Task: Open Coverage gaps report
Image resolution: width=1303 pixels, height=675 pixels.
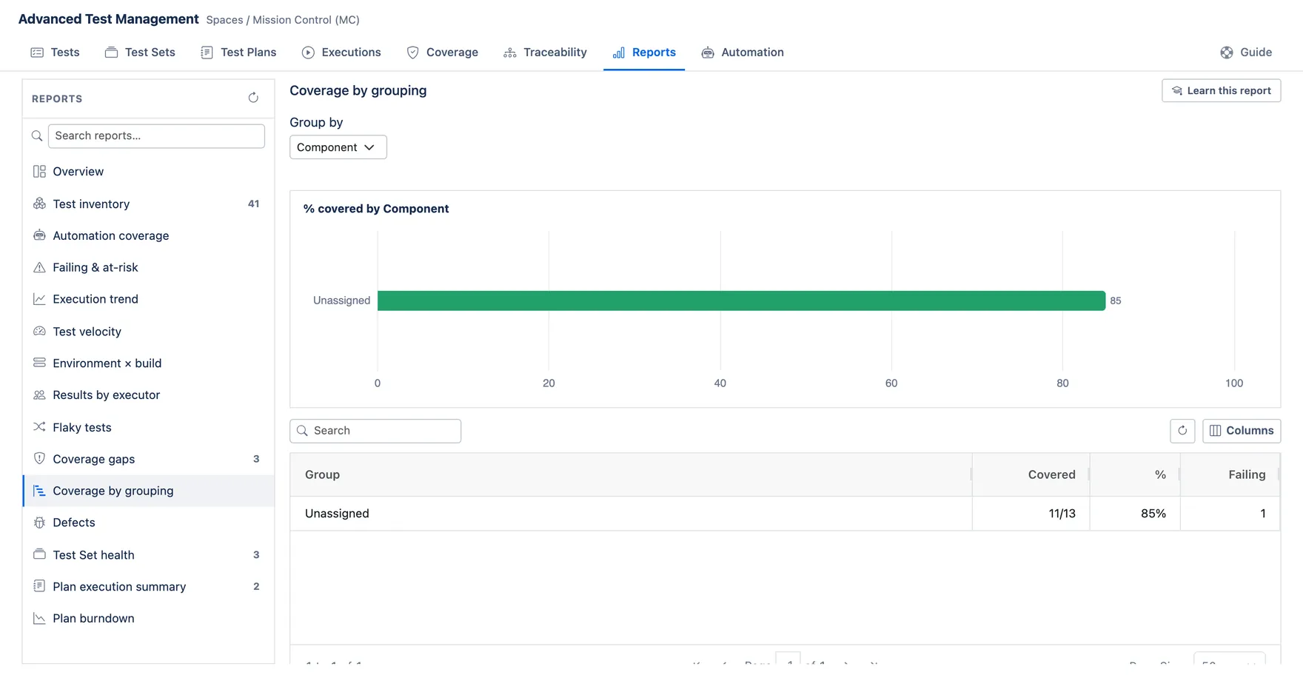Action: 148,459
